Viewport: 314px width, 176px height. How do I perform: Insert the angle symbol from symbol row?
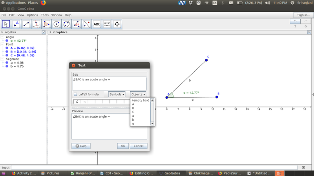77,102
